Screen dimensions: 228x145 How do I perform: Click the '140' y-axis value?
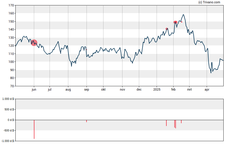click(x=11, y=30)
